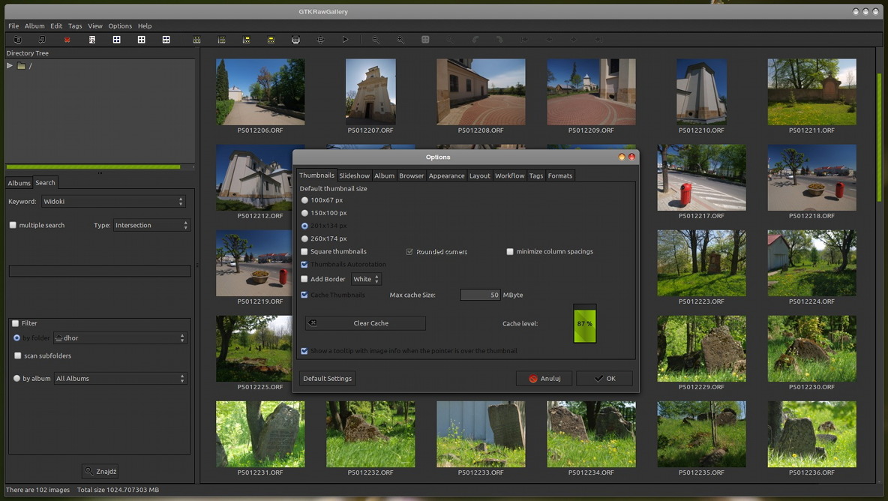Click the red cancel icon beside Anuluj
Image resolution: width=888 pixels, height=501 pixels.
pyautogui.click(x=533, y=379)
